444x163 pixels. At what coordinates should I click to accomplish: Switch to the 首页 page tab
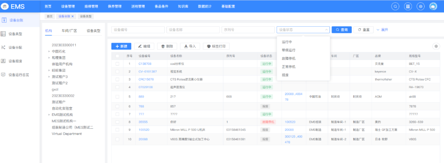point(50,16)
